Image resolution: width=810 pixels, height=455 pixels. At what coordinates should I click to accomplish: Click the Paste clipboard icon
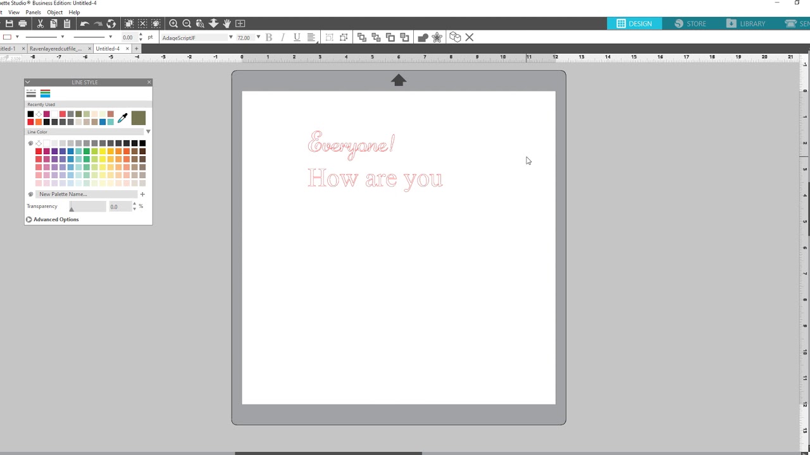[x=67, y=23]
